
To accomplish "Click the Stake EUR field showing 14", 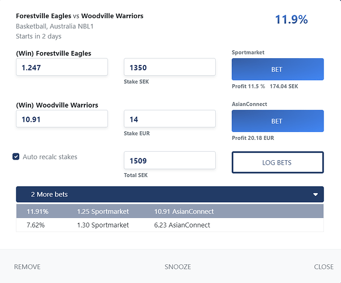I will pyautogui.click(x=169, y=119).
